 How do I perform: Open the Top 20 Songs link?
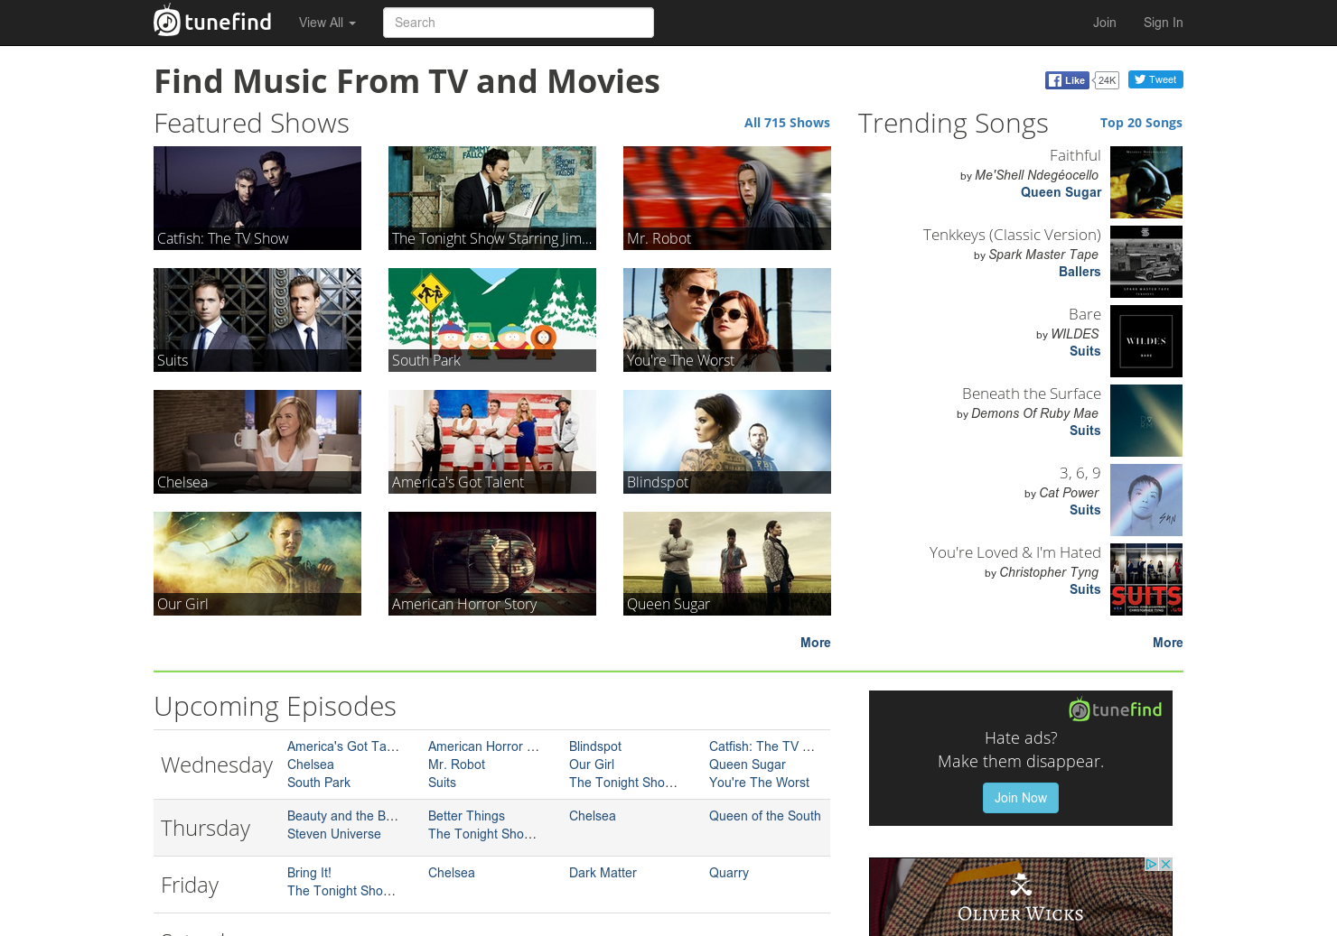click(x=1141, y=123)
